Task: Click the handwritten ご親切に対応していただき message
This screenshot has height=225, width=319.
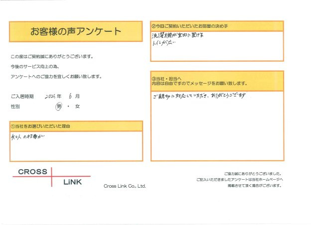Action: (x=199, y=96)
